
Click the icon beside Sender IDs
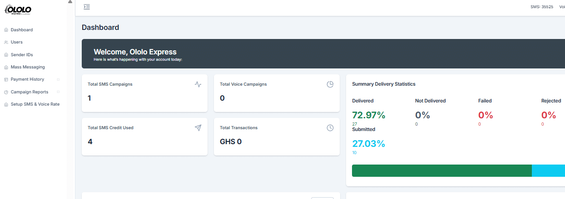(x=6, y=55)
